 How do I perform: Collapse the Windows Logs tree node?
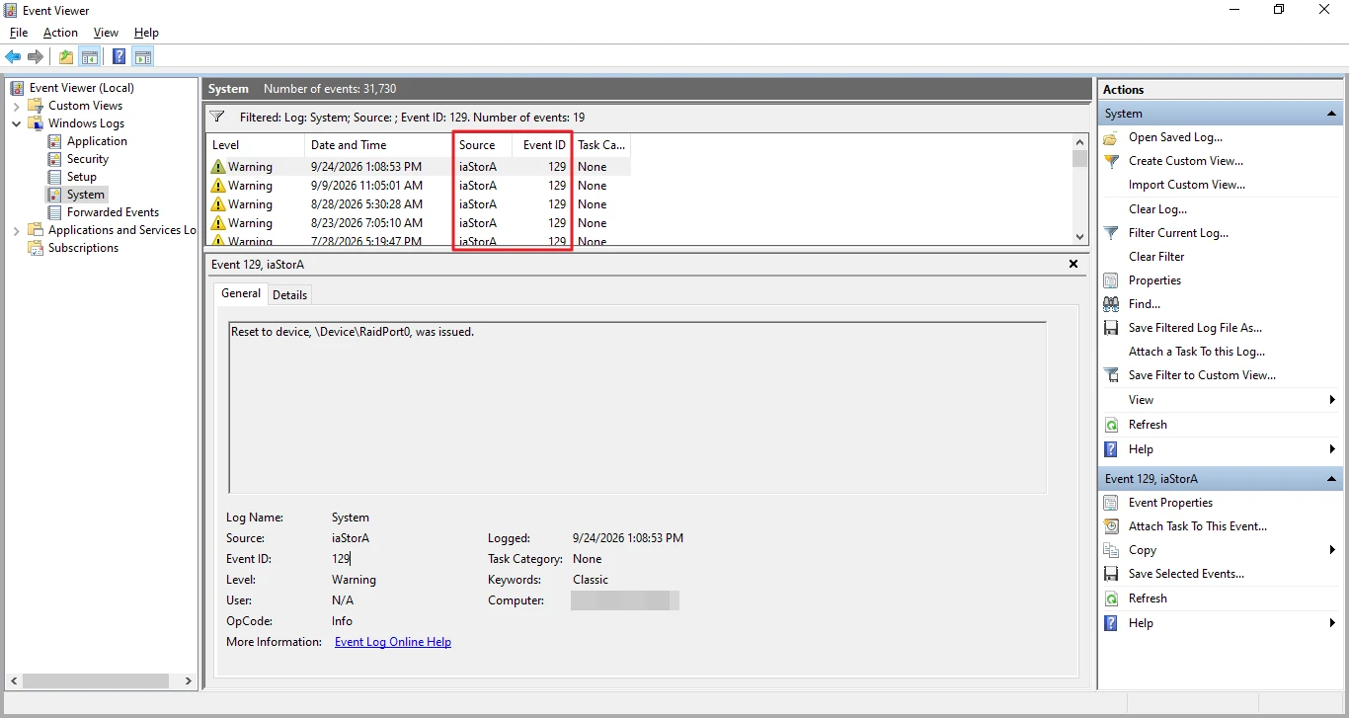pyautogui.click(x=17, y=123)
